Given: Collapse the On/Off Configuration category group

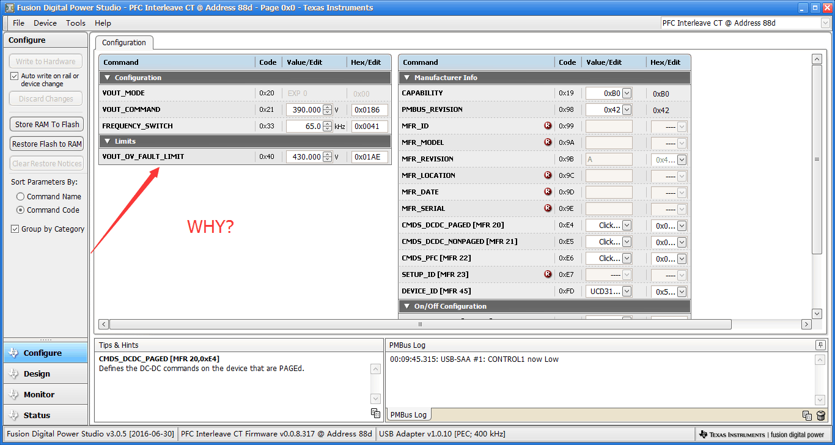Looking at the screenshot, I should click(407, 306).
